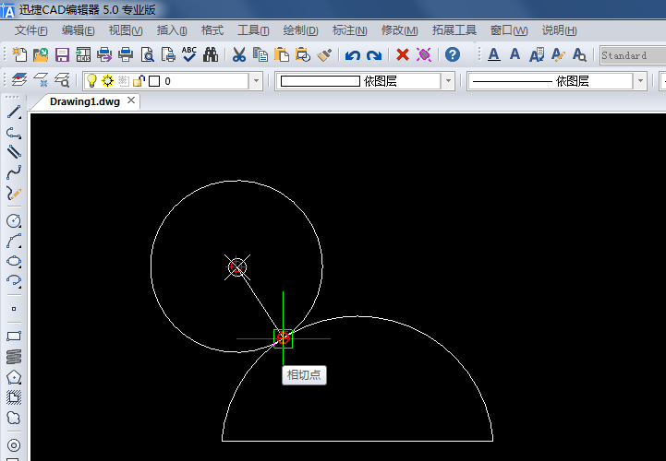This screenshot has height=461, width=666.
Task: Cut selection with the scissors icon
Action: point(239,54)
